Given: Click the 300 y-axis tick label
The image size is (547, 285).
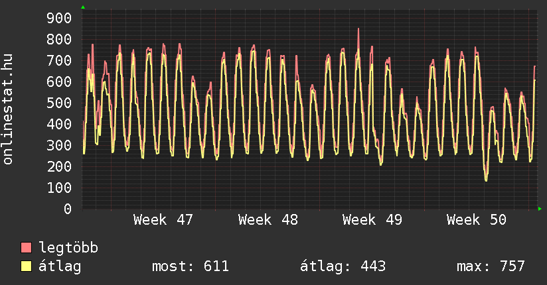Looking at the screenshot, I should [60, 145].
